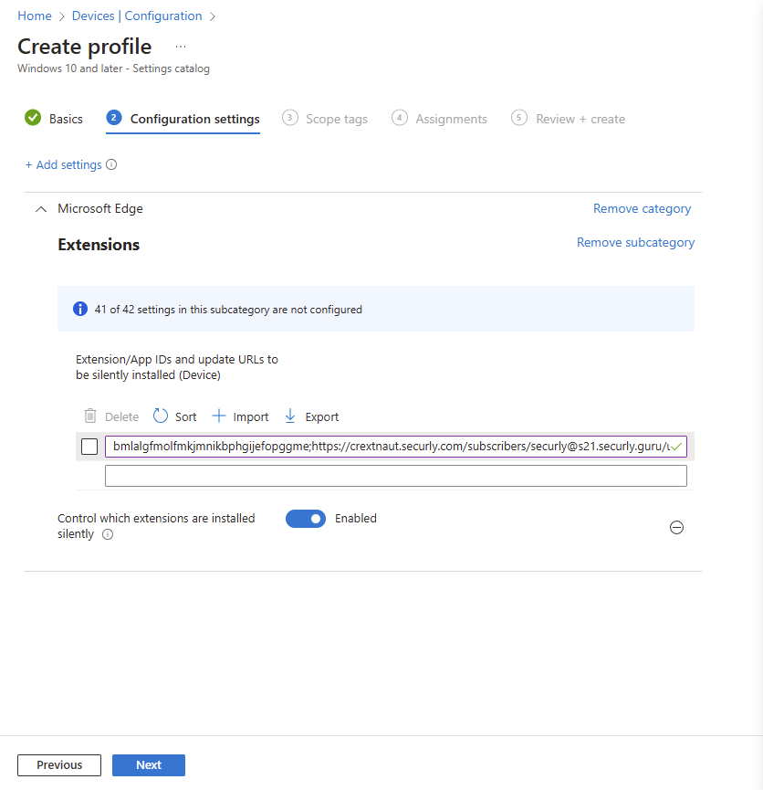
Task: Jump to Review + create step
Action: point(568,119)
